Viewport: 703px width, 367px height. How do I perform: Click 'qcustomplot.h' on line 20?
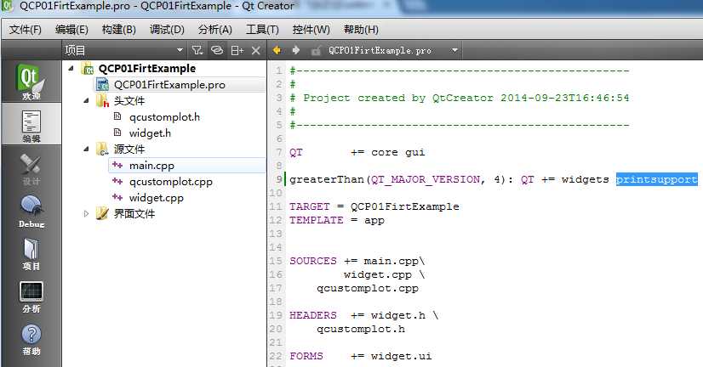361,329
